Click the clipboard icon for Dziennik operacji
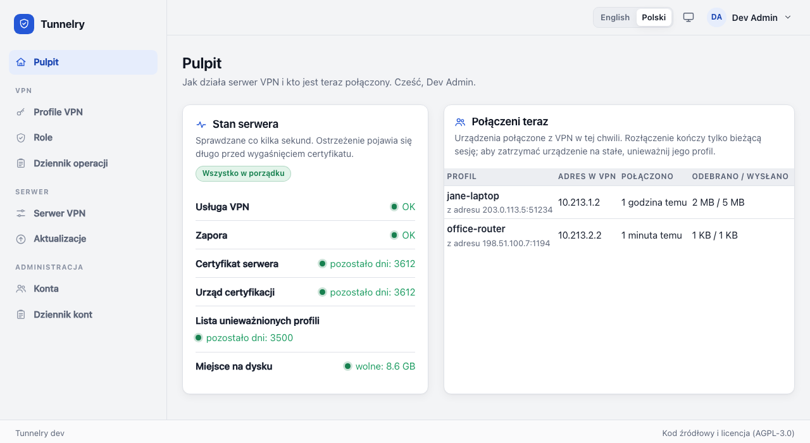Image resolution: width=810 pixels, height=443 pixels. pos(21,163)
